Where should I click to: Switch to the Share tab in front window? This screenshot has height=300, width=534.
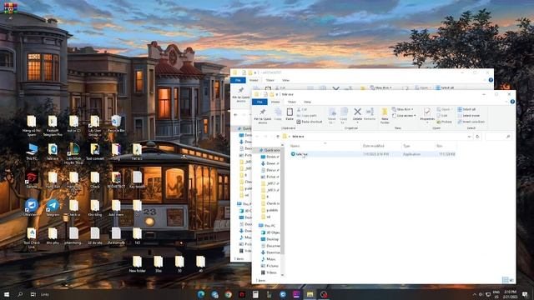click(x=292, y=102)
